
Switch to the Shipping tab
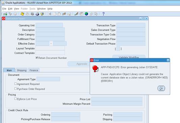coord(22,70)
